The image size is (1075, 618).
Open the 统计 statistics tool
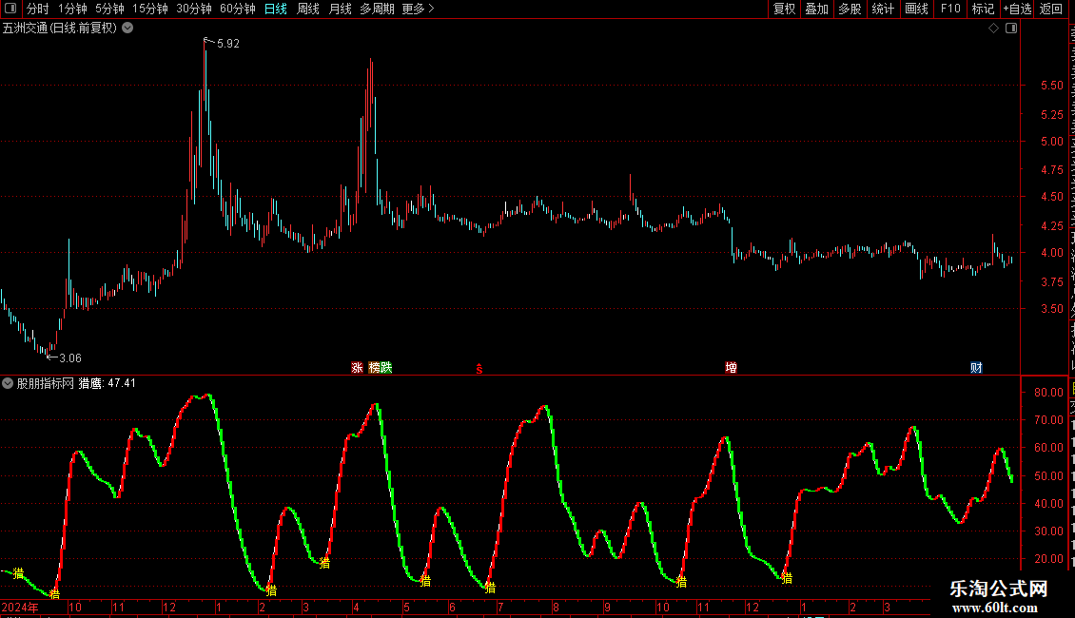[883, 9]
